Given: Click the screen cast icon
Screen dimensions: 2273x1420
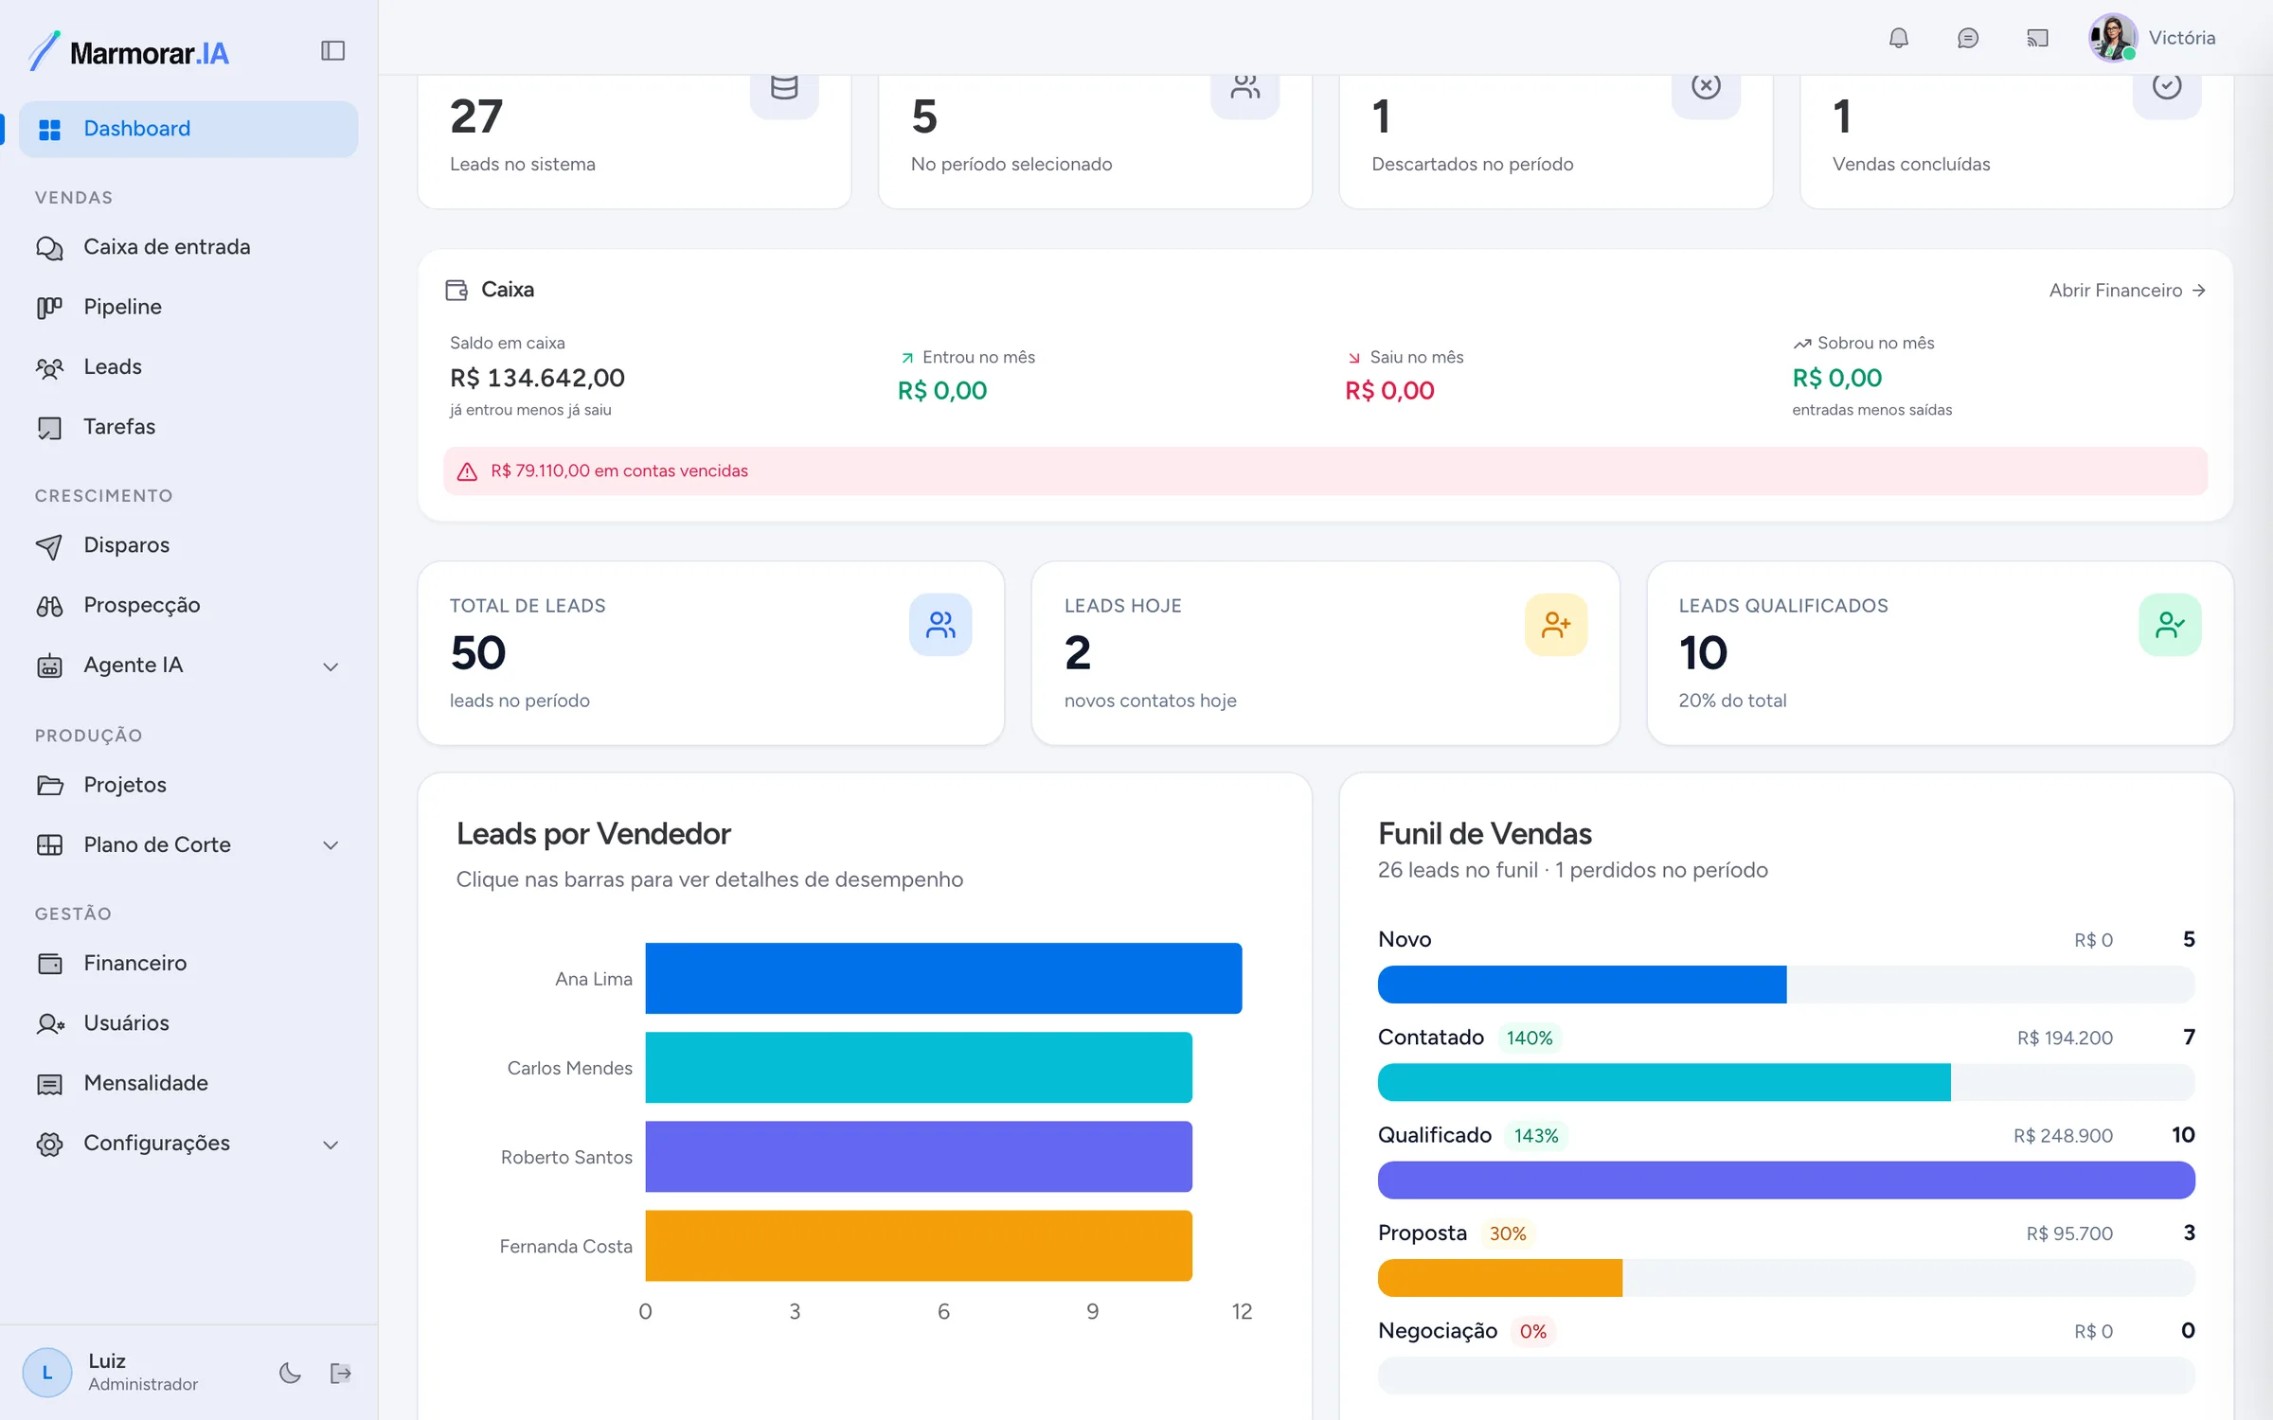Looking at the screenshot, I should point(2037,38).
